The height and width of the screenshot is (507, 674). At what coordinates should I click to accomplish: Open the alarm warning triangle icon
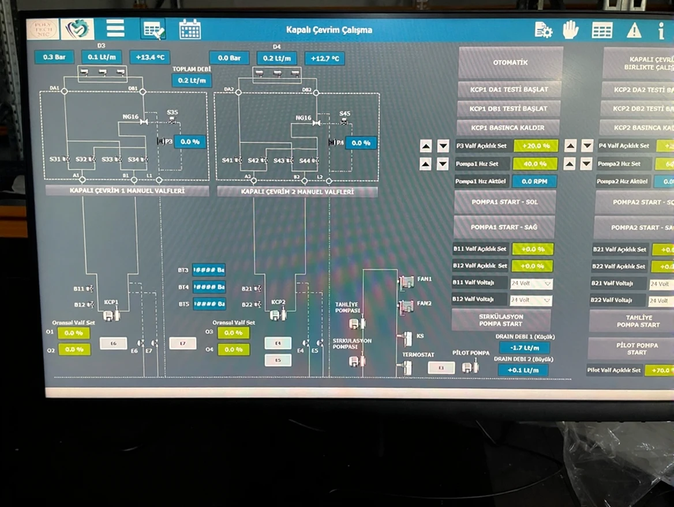pos(634,30)
